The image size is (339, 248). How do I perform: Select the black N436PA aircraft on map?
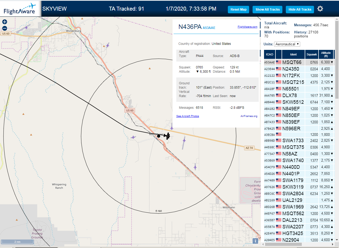pos(167,136)
